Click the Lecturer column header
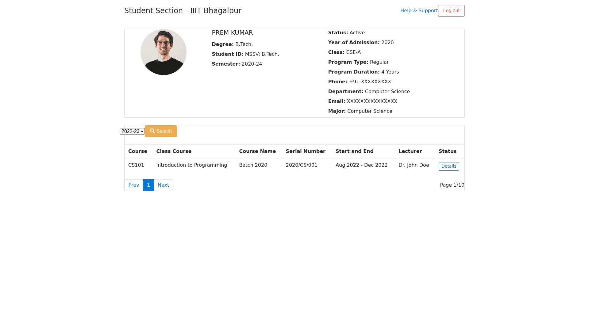Image resolution: width=589 pixels, height=331 pixels. (x=410, y=151)
